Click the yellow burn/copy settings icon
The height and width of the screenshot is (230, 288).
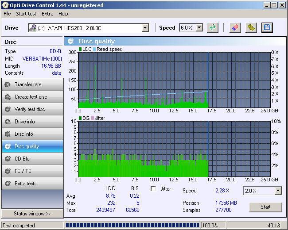click(251, 28)
